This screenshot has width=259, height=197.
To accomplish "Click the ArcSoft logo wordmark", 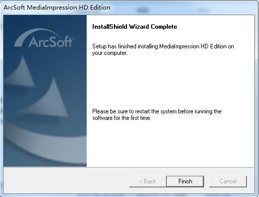I will coord(50,42).
